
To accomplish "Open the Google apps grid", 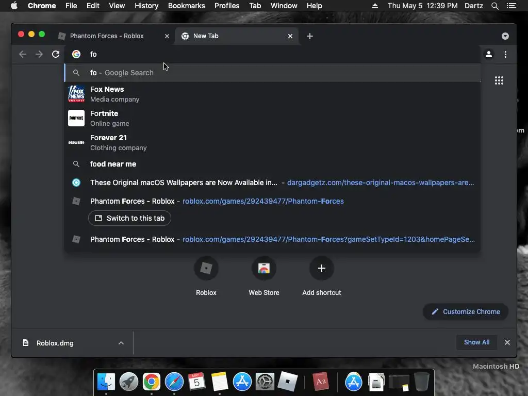I will click(x=499, y=80).
